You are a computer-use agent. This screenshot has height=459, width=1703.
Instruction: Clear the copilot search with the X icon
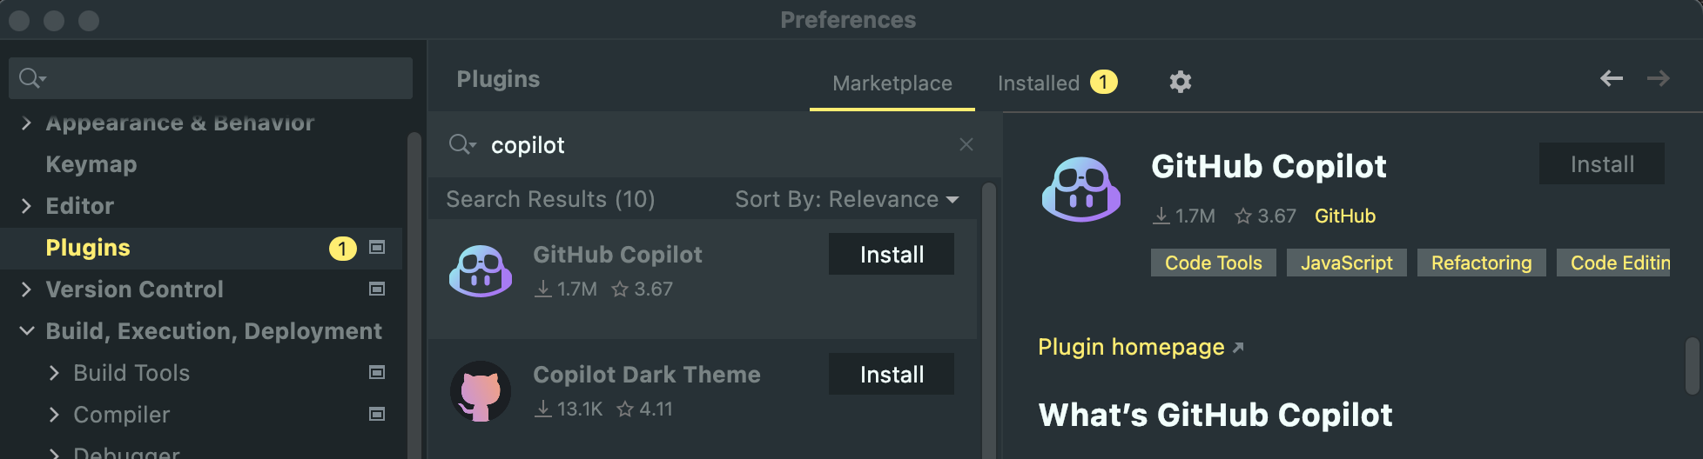click(x=966, y=144)
